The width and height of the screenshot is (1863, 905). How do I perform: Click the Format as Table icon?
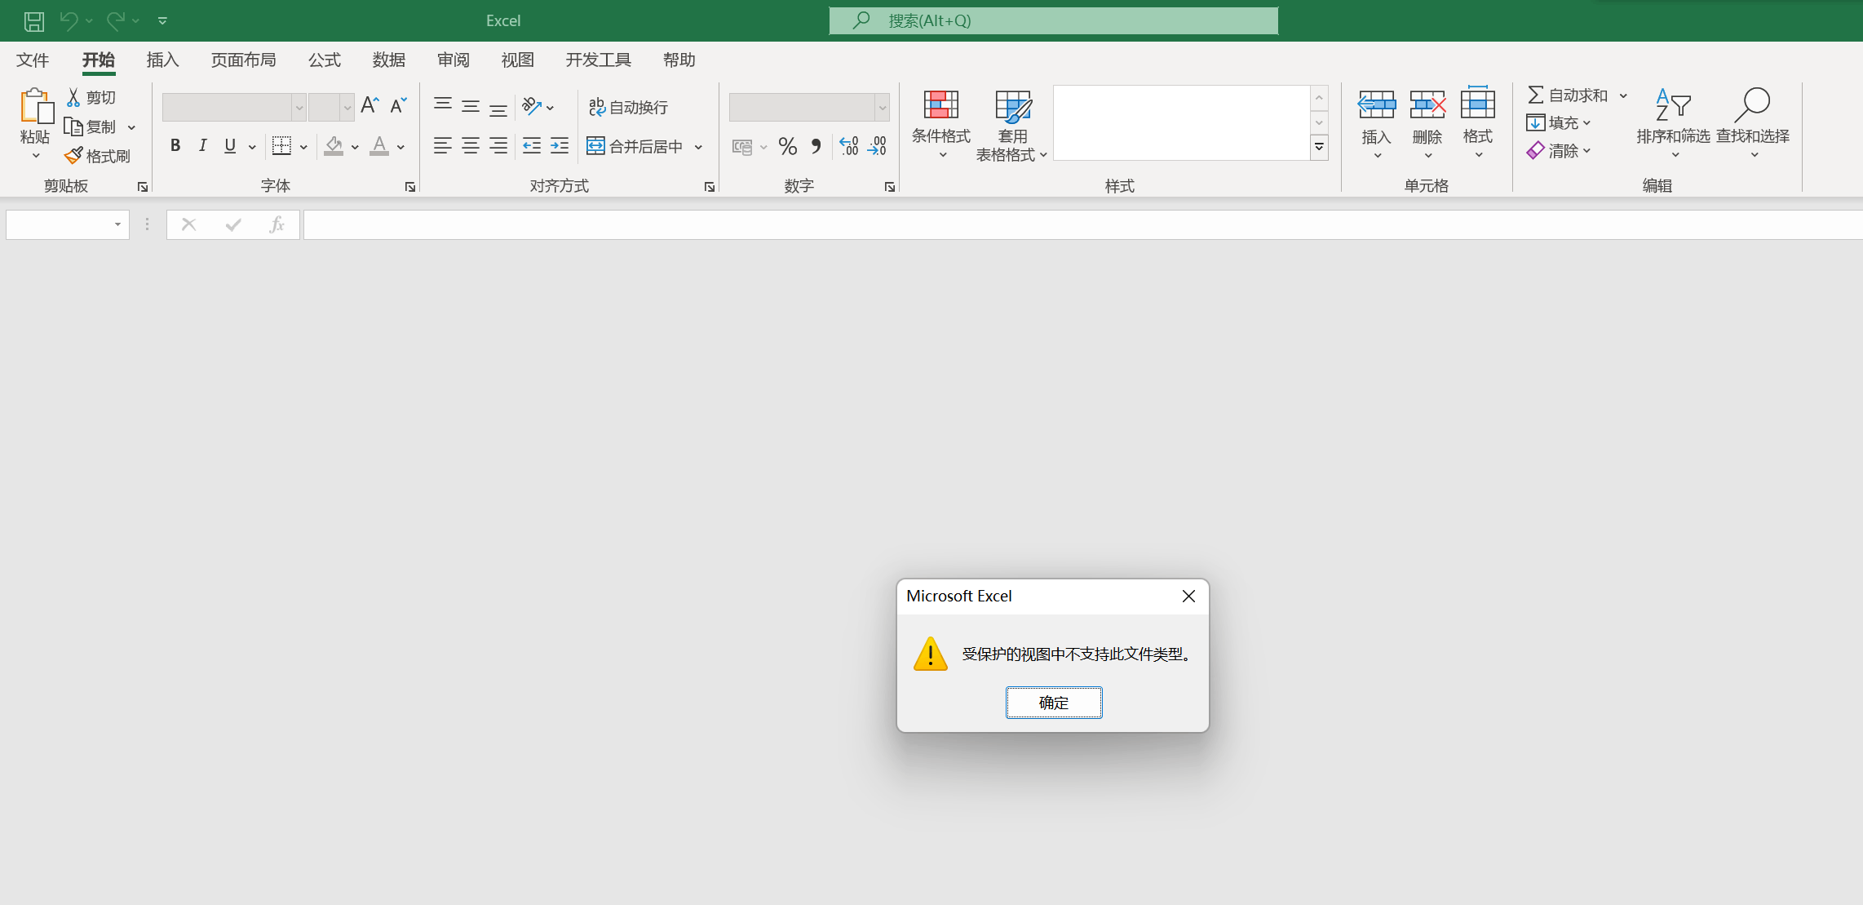coord(1012,106)
